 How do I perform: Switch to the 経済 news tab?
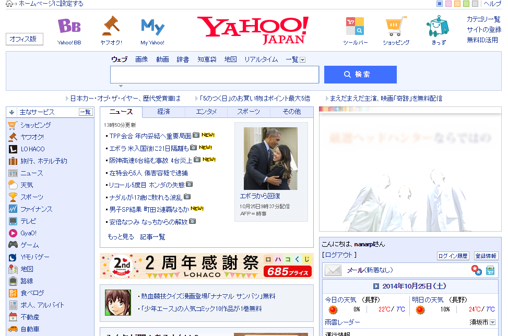click(x=163, y=112)
